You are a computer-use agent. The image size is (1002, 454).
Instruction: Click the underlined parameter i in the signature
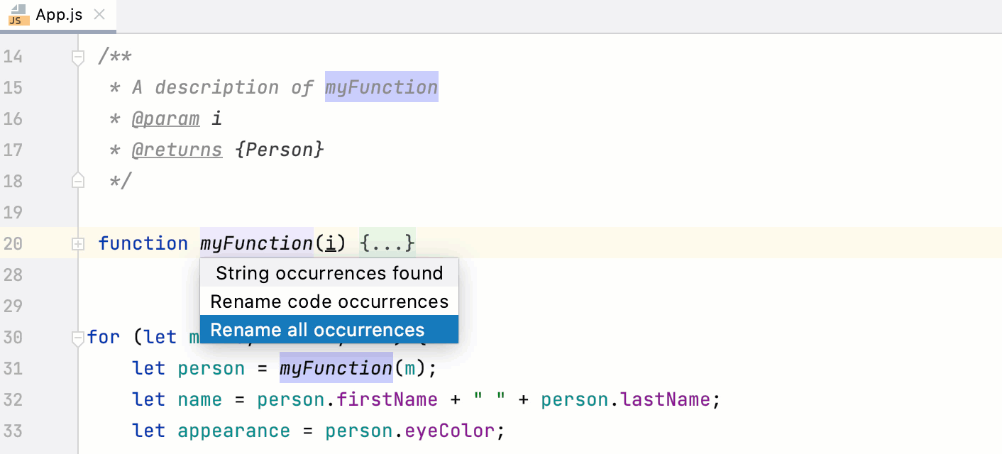tap(331, 243)
